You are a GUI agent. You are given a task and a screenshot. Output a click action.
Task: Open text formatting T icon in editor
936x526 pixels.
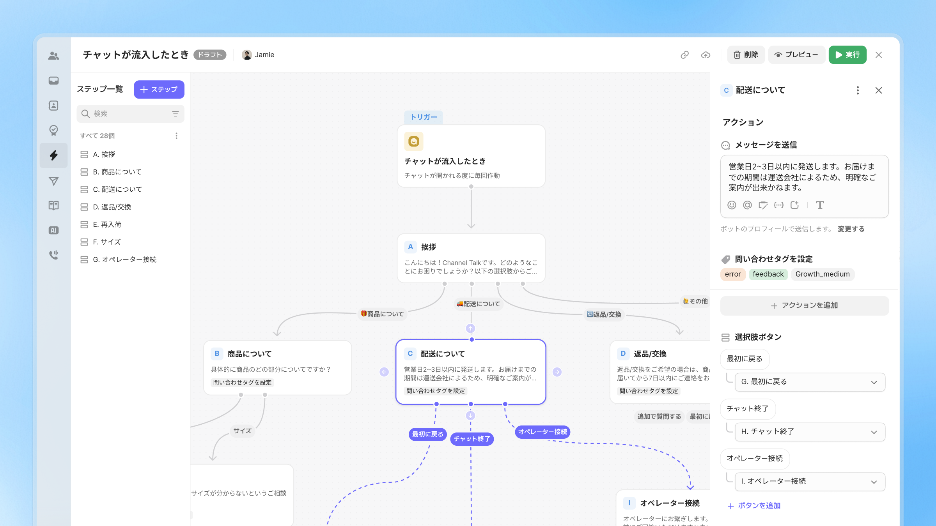click(x=820, y=205)
